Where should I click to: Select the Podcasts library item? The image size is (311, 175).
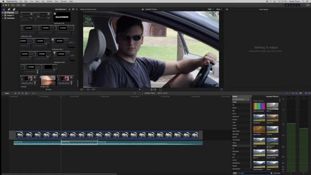(x=10, y=13)
